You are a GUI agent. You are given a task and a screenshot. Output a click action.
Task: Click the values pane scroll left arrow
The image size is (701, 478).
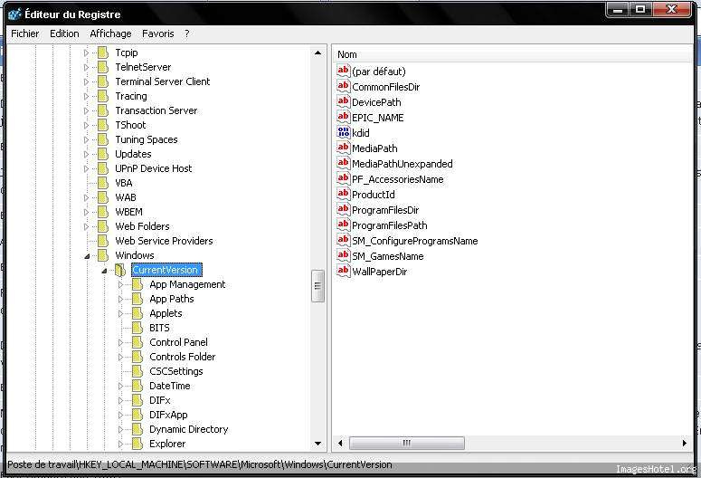[340, 443]
